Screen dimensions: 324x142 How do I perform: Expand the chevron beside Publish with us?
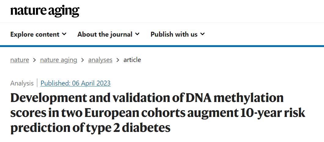coord(202,34)
